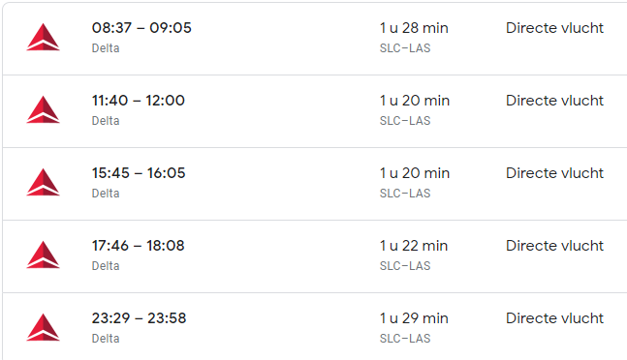
Task: Click Directe vlucht on the 11:40 flight
Action: point(554,101)
